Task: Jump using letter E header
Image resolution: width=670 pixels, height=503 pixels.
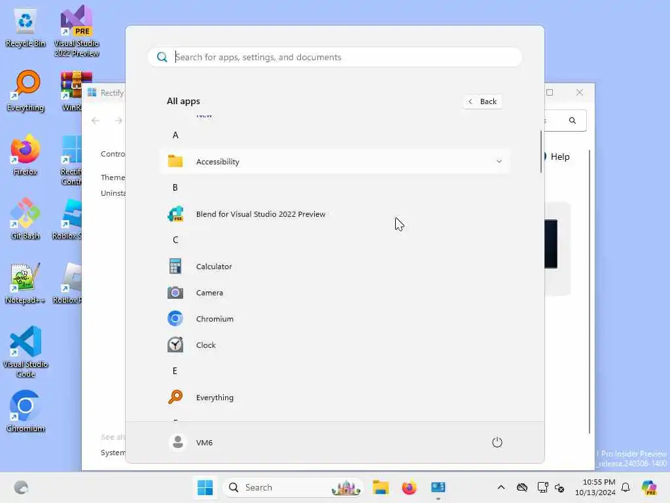Action: coord(175,371)
